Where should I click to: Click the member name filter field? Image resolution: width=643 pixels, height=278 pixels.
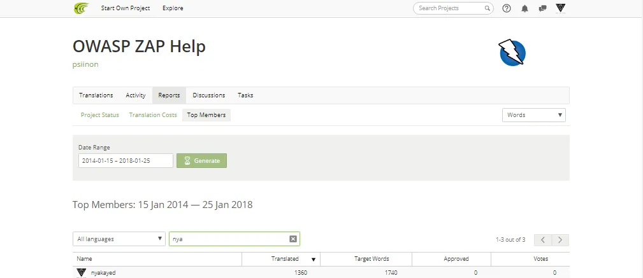[234, 239]
